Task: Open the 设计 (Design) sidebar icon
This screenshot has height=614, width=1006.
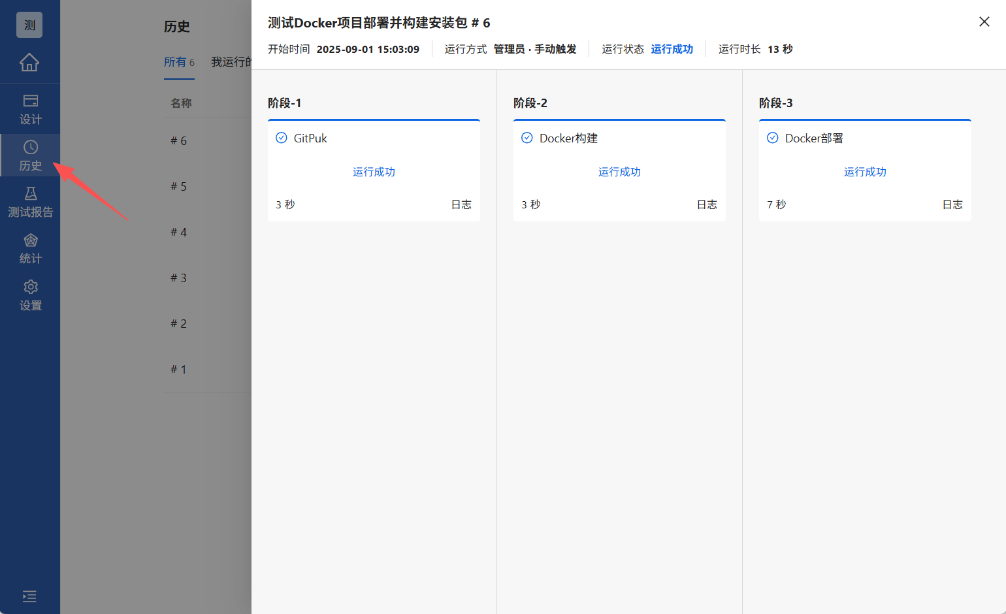Action: coord(30,108)
